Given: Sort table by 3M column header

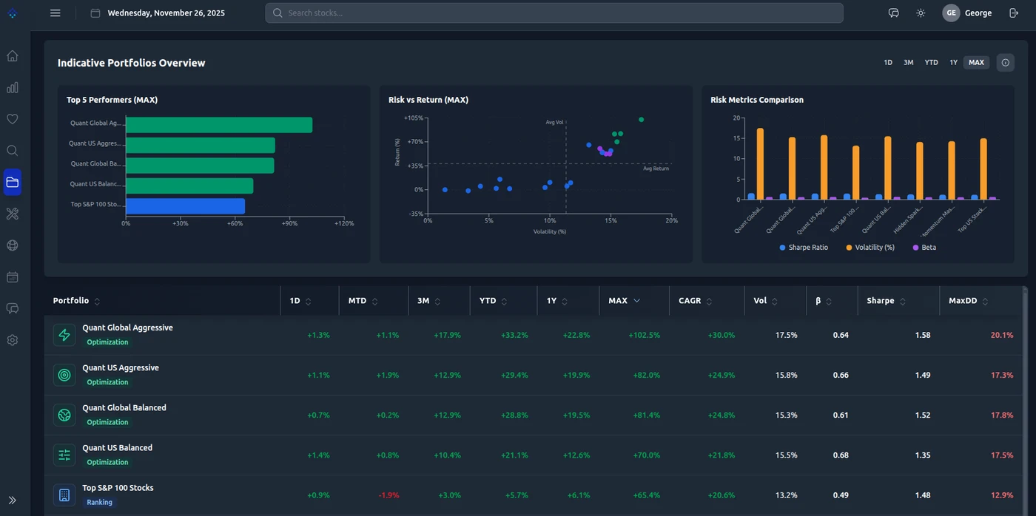Looking at the screenshot, I should click(429, 301).
